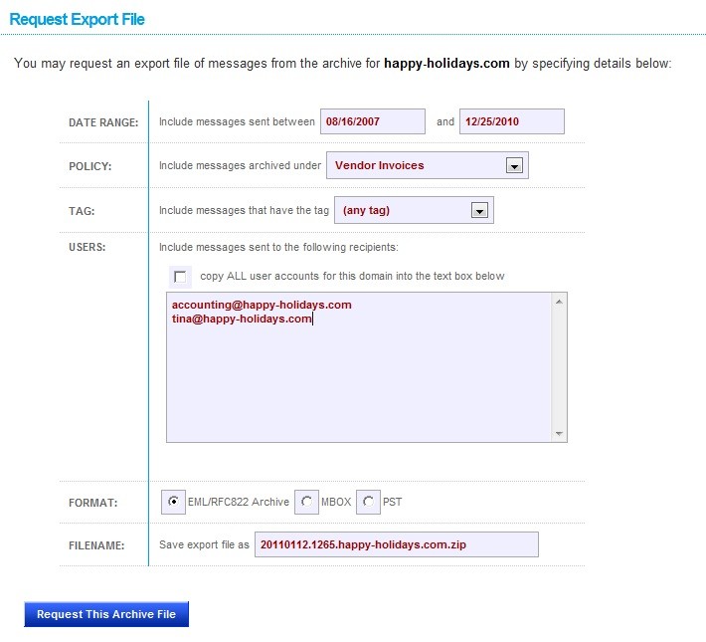Image resolution: width=706 pixels, height=642 pixels.
Task: Click 'Include messages sent to the following recipients' text
Action: click(x=278, y=247)
